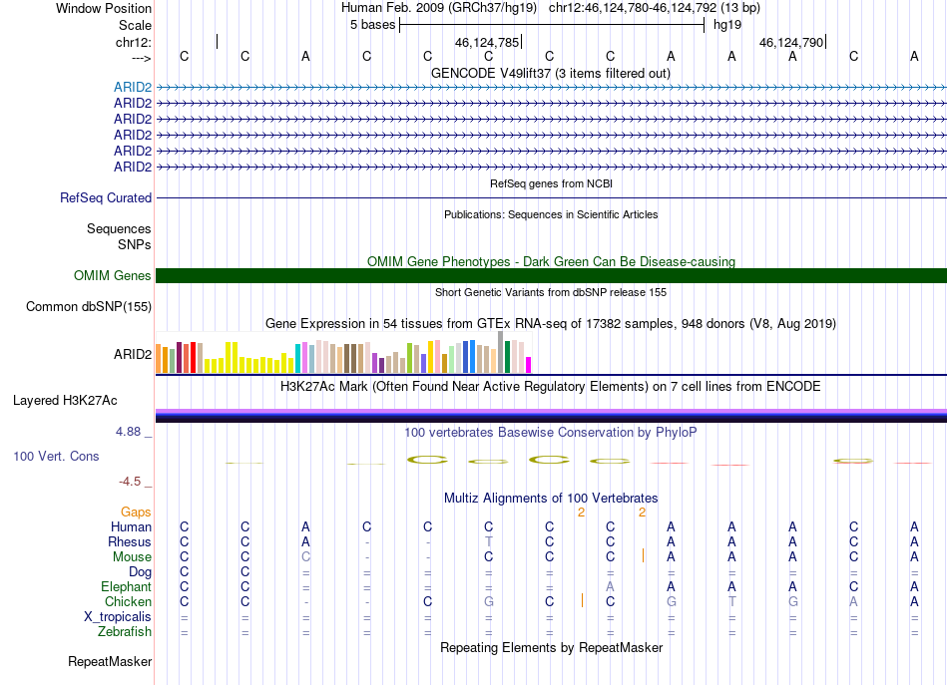The height and width of the screenshot is (685, 948).
Task: Open Publications: Sequences in Scientific Articles title
Action: (551, 214)
